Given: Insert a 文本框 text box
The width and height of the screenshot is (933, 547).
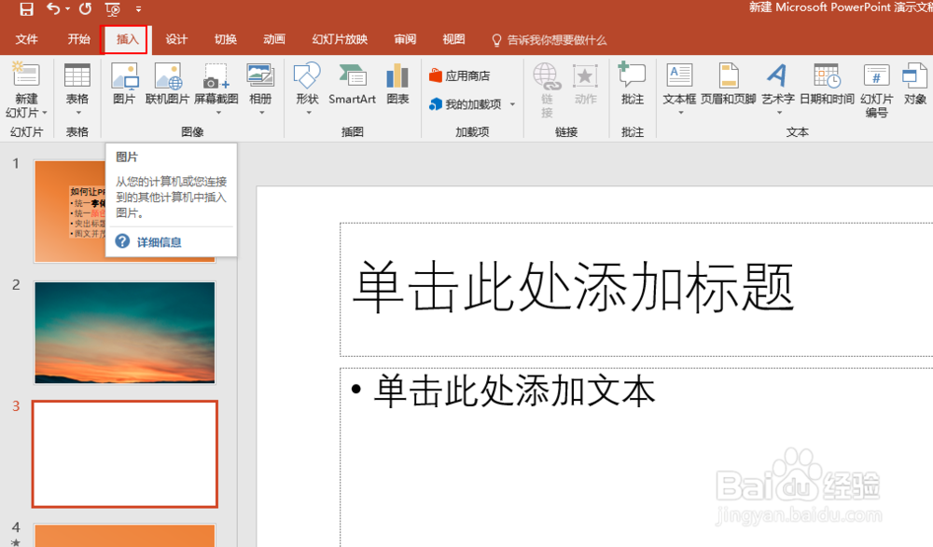Looking at the screenshot, I should click(679, 89).
